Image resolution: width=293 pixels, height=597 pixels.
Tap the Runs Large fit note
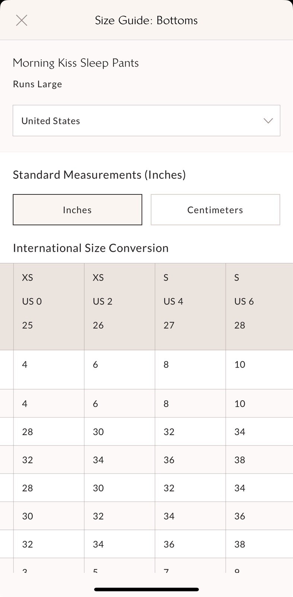pos(37,84)
